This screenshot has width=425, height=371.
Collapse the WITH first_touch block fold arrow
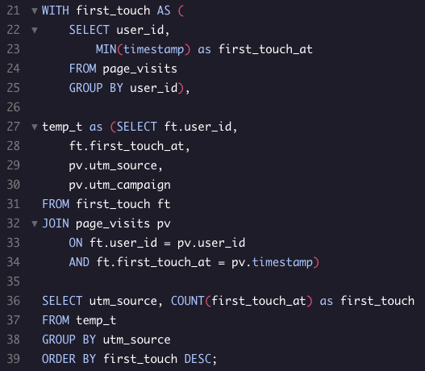click(x=35, y=10)
